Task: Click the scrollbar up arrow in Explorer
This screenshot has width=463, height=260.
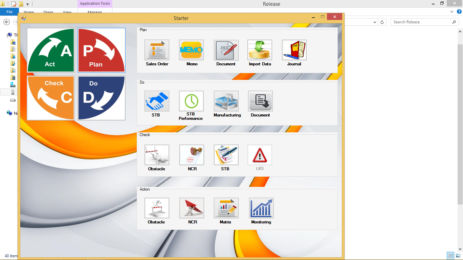Action: tap(460, 31)
